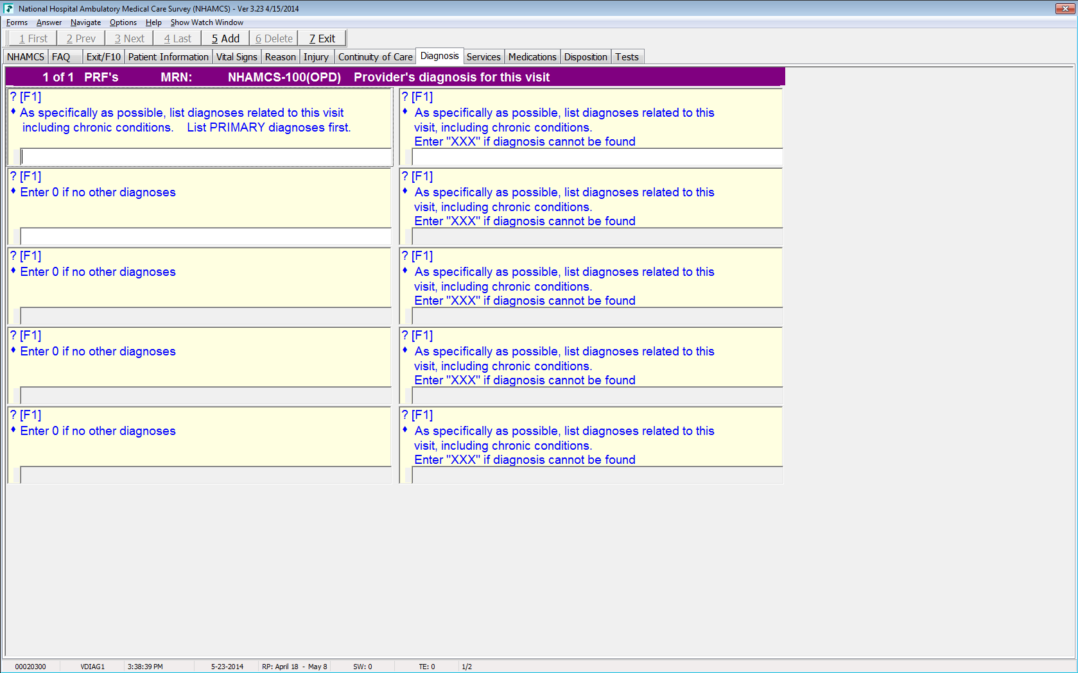1078x673 pixels.
Task: Click 'SW: 0' in the status bar
Action: tap(363, 667)
